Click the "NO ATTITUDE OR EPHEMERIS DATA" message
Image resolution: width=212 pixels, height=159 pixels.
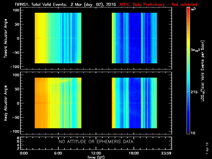point(96,142)
